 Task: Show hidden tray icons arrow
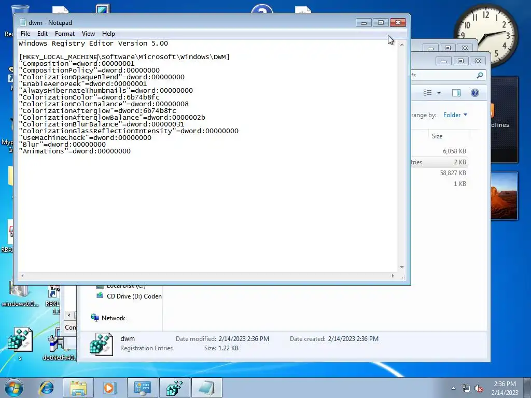(453, 388)
